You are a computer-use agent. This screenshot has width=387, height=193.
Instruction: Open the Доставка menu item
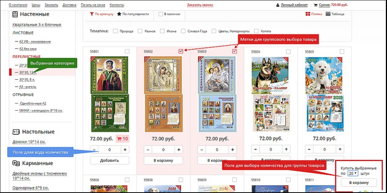[x=69, y=5]
